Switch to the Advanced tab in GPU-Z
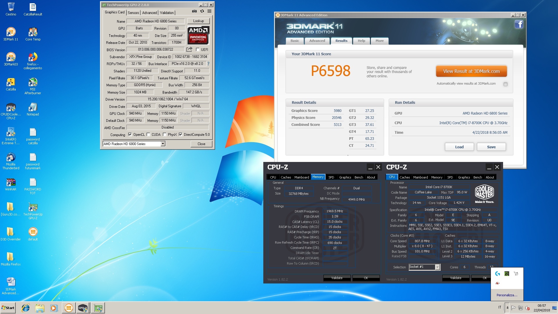558x314 pixels. [149, 13]
